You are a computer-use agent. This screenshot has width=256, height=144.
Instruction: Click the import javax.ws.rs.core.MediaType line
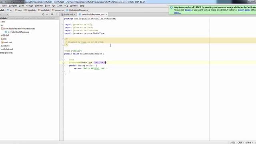(x=85, y=33)
